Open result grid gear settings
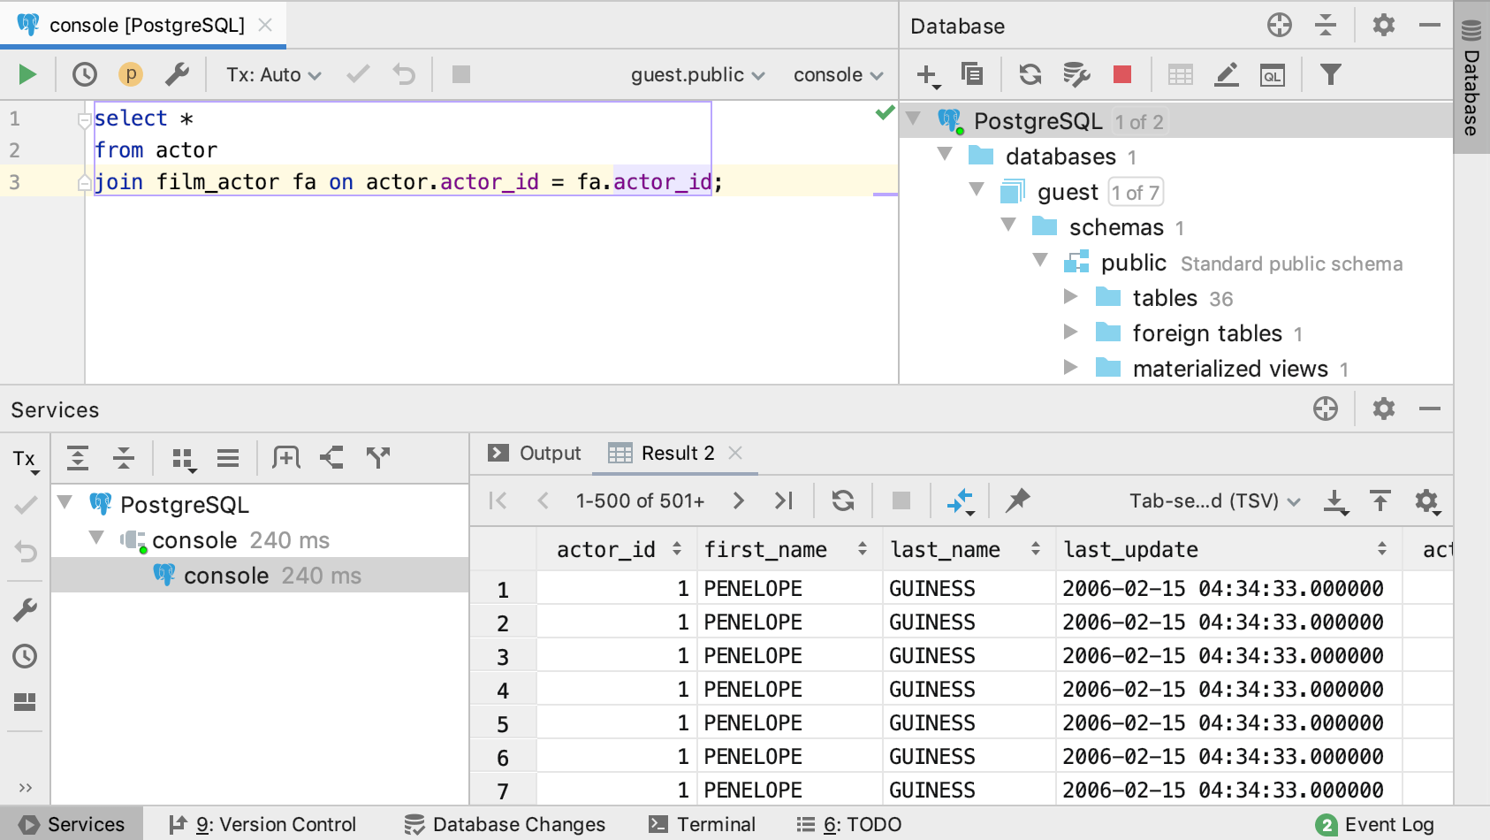 point(1427,501)
